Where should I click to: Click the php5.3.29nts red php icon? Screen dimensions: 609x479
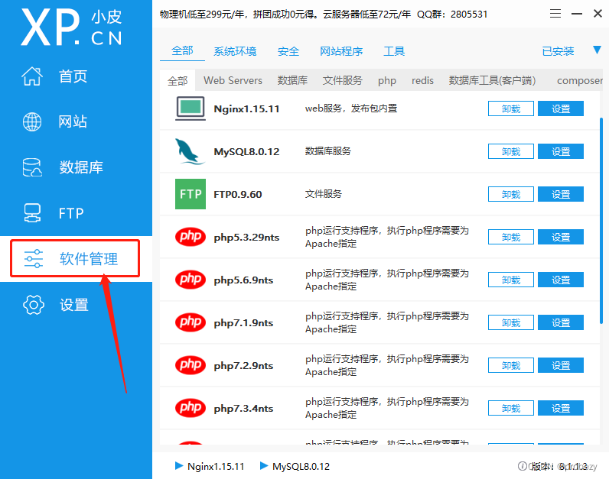point(191,237)
